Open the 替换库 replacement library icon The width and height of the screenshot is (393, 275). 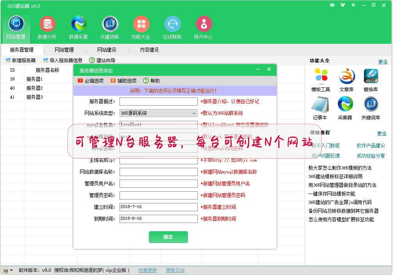371,80
